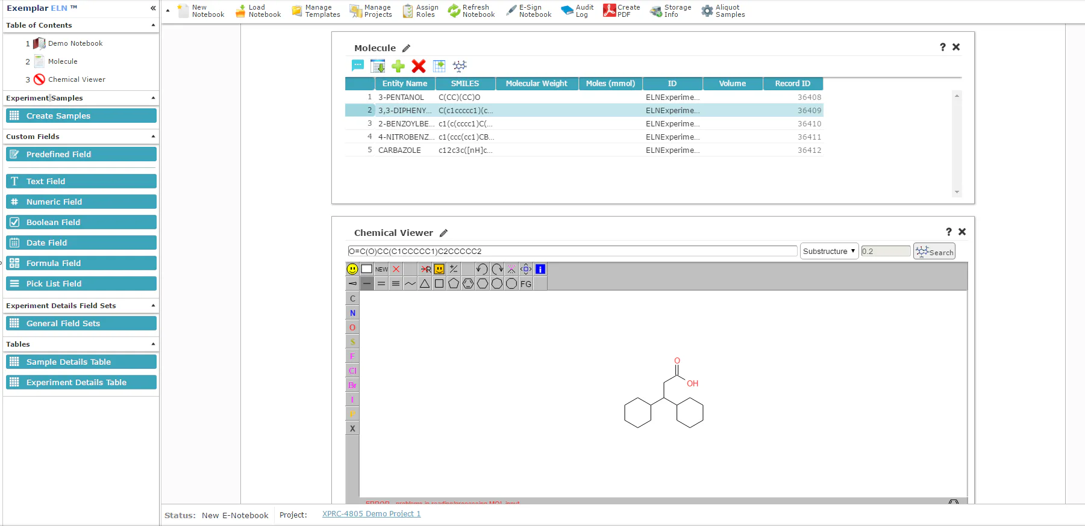Click the redo arrow in chemical editor
Viewport: 1085px width, 526px height.
(497, 269)
